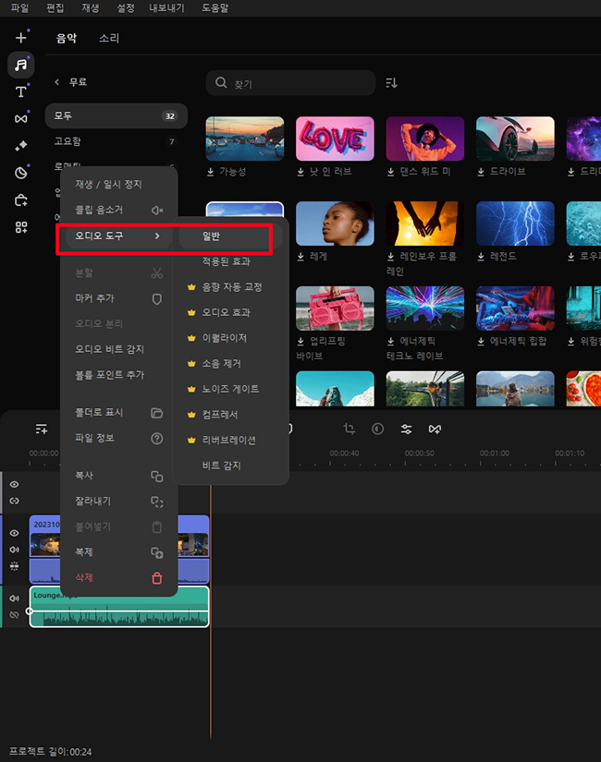
Task: Open the 파일 menu
Action: pyautogui.click(x=20, y=7)
